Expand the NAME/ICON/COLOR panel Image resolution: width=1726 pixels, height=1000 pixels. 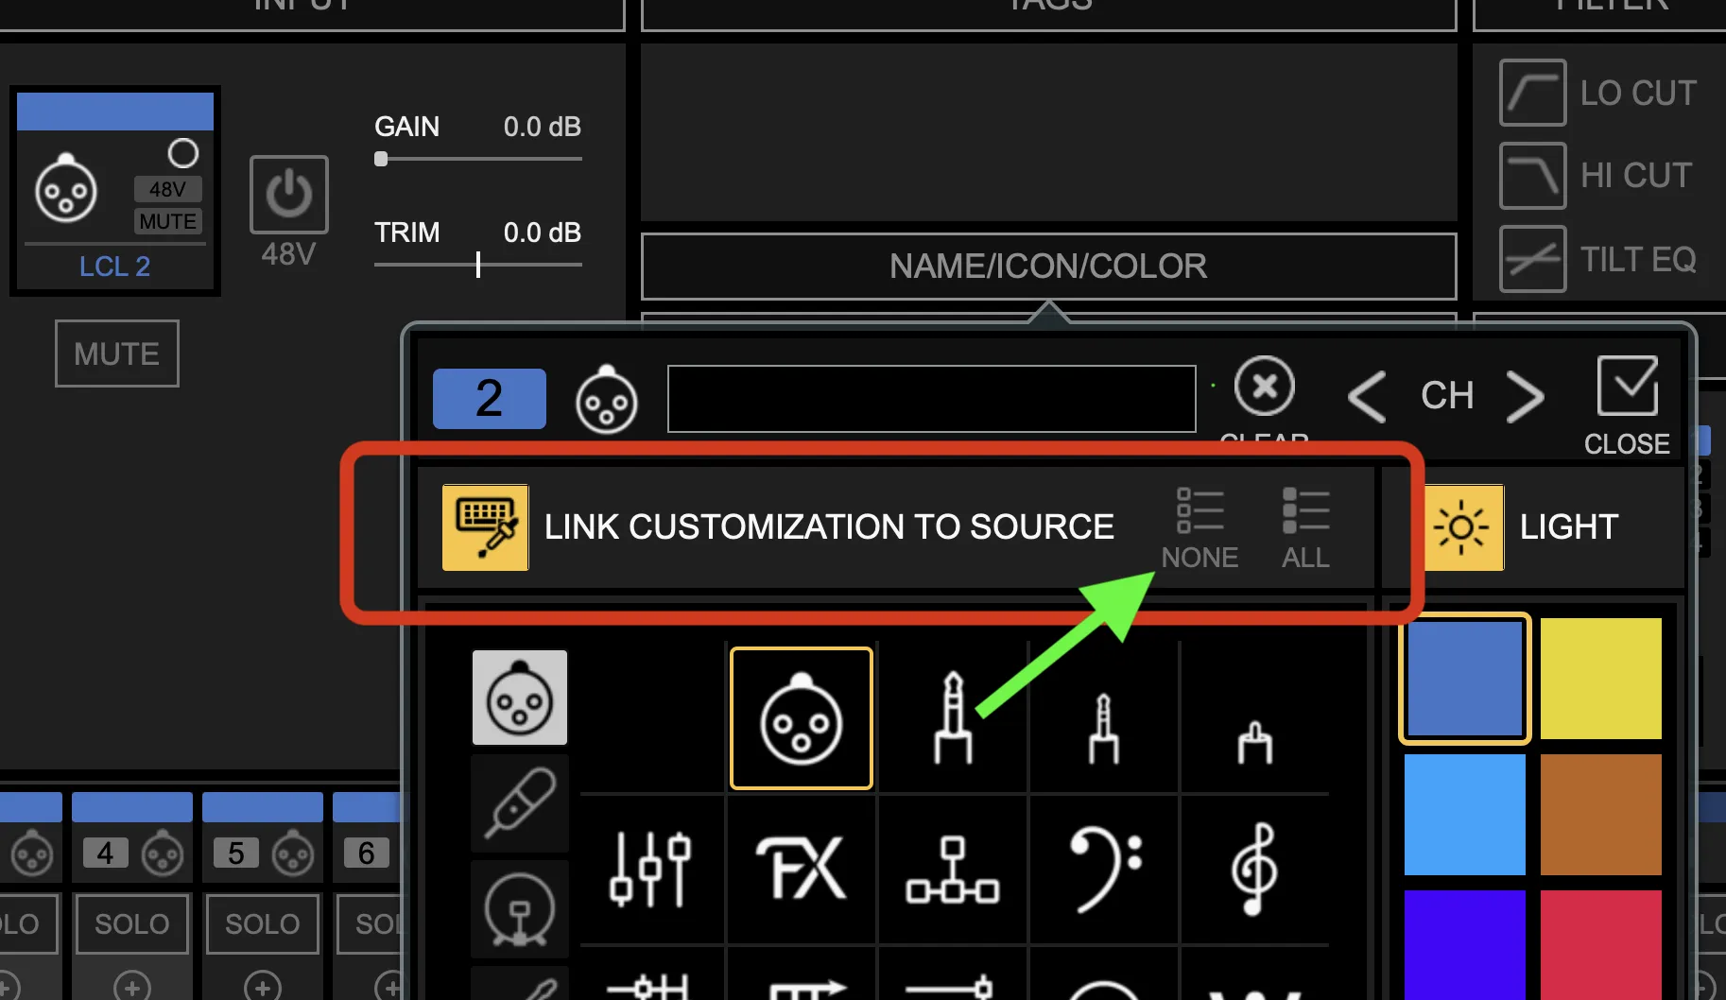tap(1048, 267)
